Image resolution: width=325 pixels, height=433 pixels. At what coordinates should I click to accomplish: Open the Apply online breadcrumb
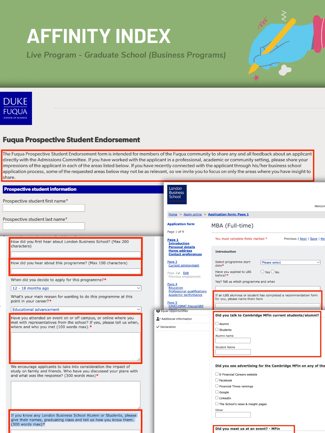click(x=193, y=214)
